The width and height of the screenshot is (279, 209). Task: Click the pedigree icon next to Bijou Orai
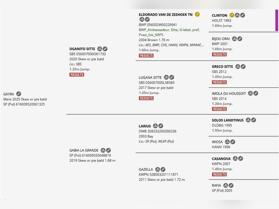point(234,39)
